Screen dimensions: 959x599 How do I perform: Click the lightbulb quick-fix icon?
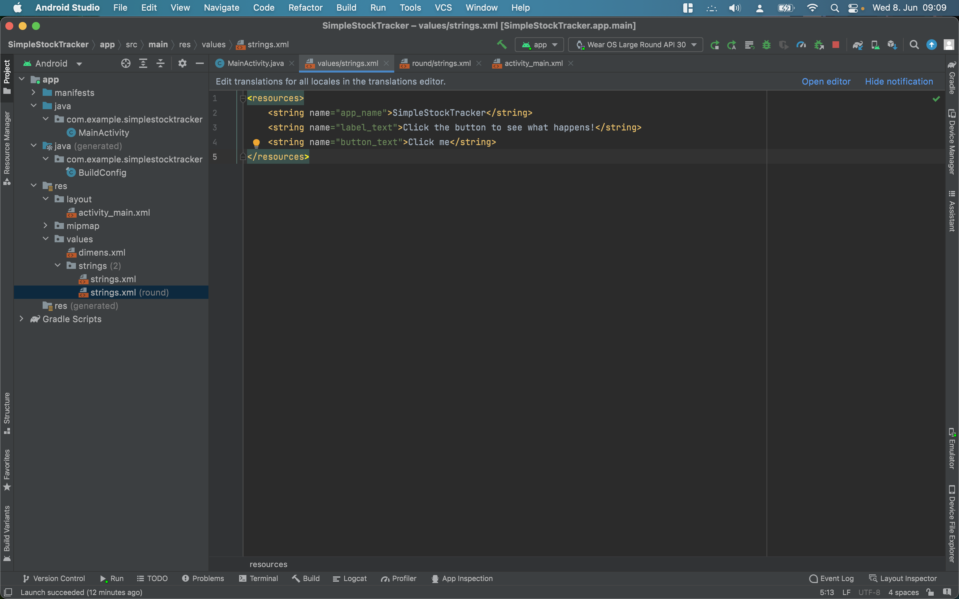256,143
